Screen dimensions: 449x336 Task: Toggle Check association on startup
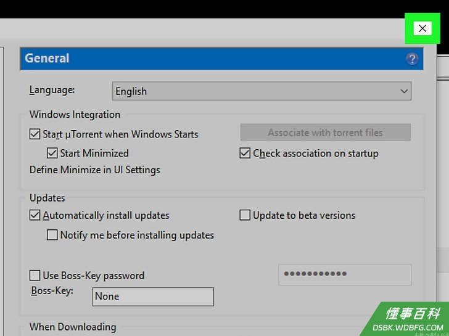pyautogui.click(x=245, y=153)
